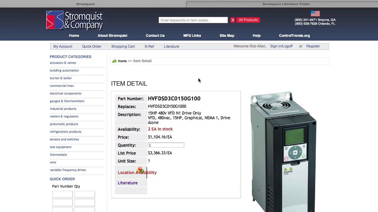378x212 pixels.
Task: Select industrial products category
Action: (x=63, y=109)
